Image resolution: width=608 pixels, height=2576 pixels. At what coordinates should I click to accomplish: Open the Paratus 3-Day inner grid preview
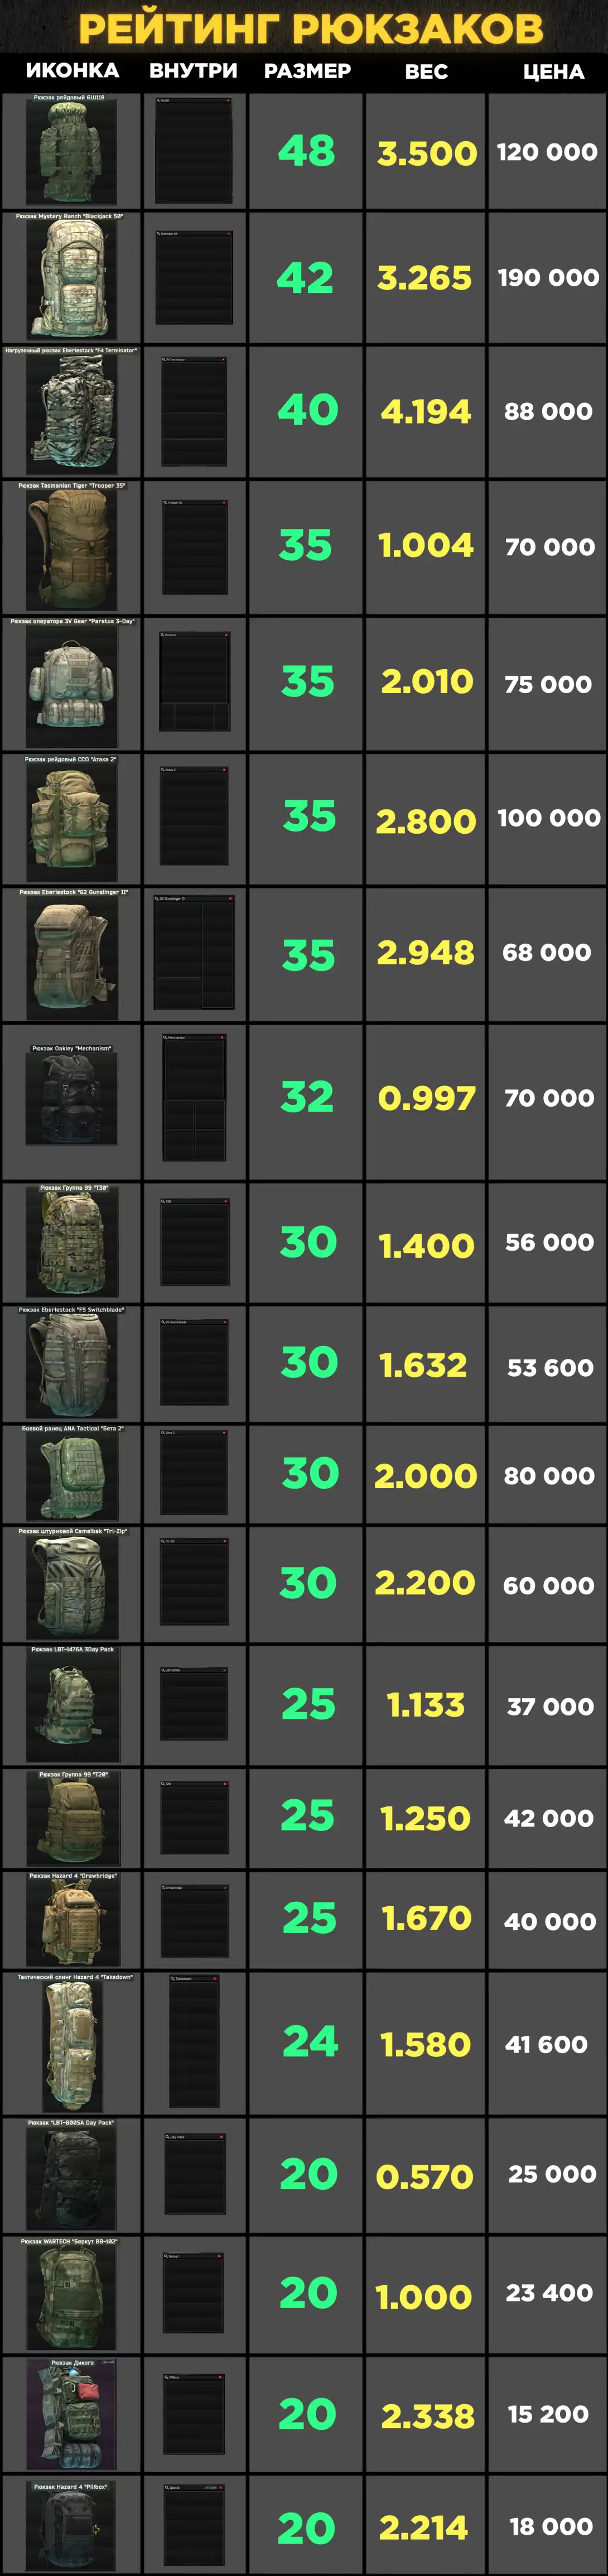[194, 681]
